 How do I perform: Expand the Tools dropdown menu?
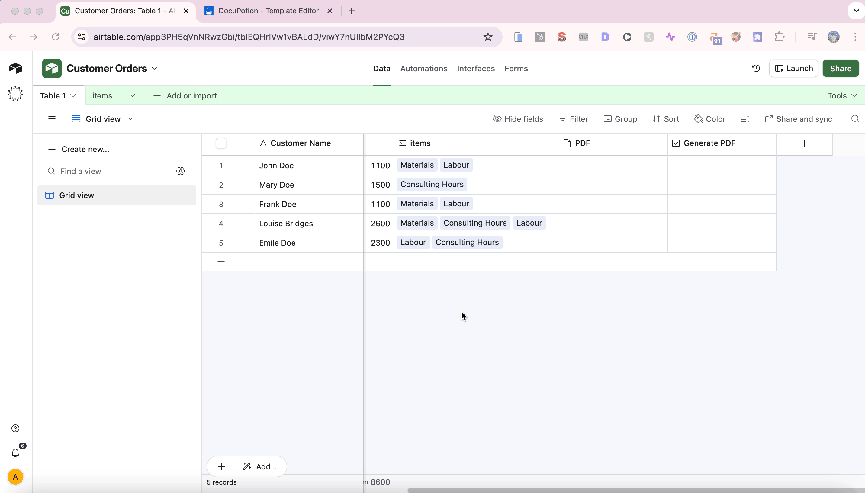point(842,96)
